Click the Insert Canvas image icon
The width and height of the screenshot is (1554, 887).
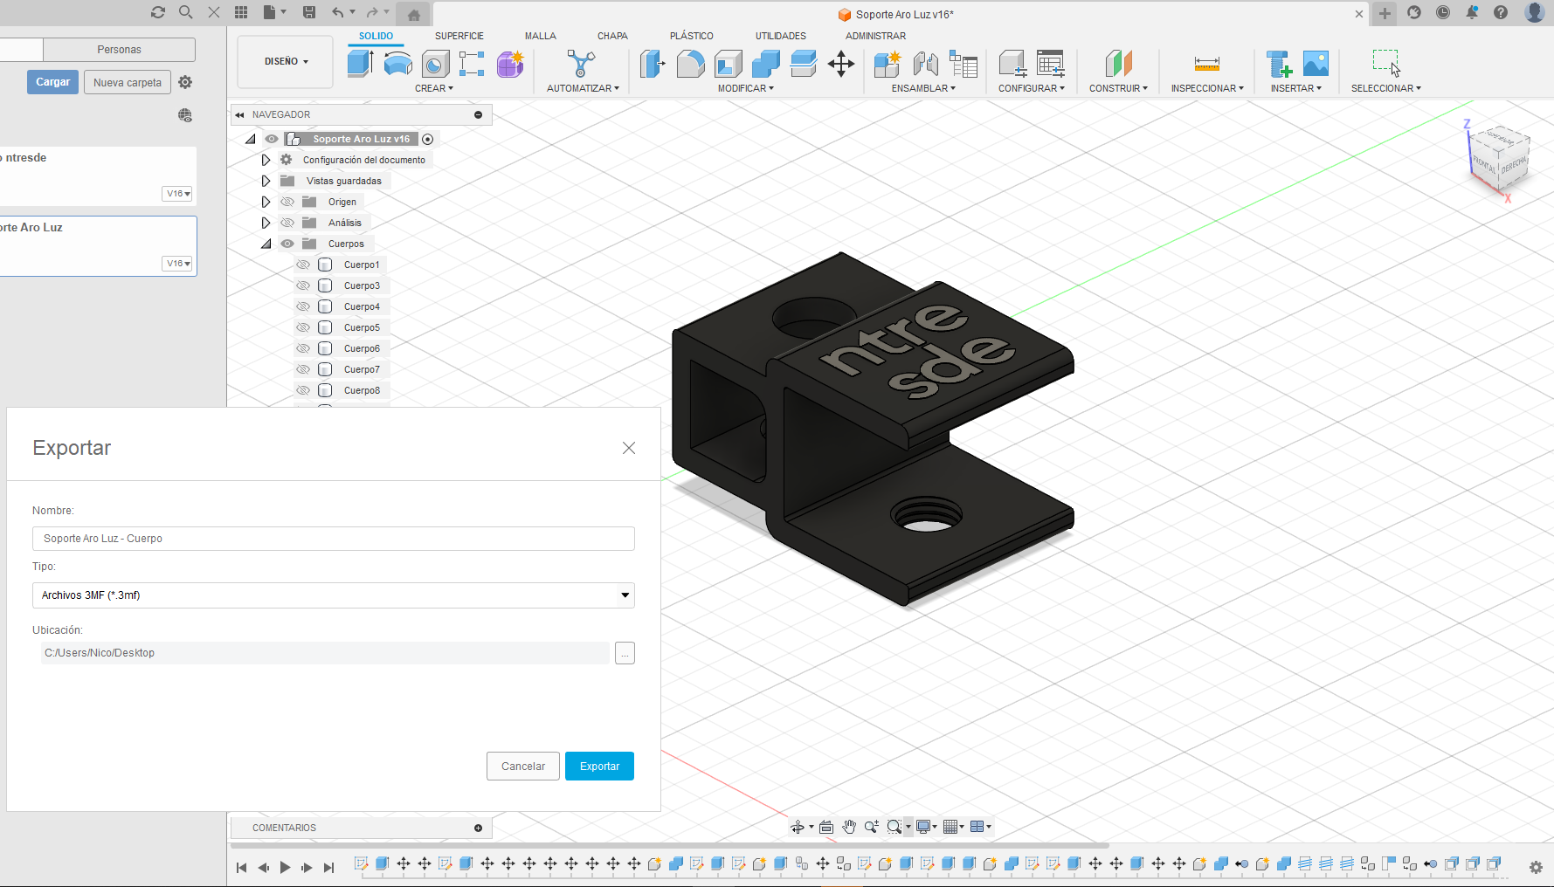pos(1316,64)
